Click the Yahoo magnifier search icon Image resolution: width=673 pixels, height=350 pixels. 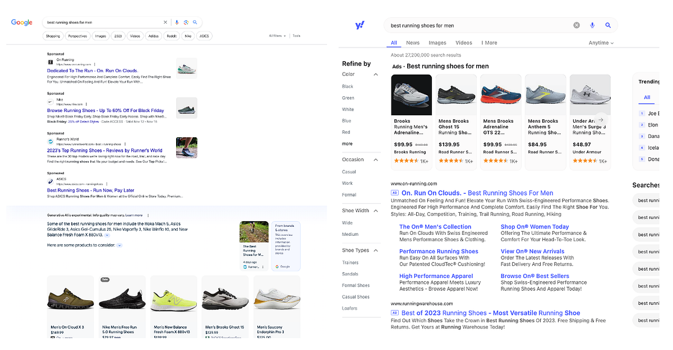[608, 25]
